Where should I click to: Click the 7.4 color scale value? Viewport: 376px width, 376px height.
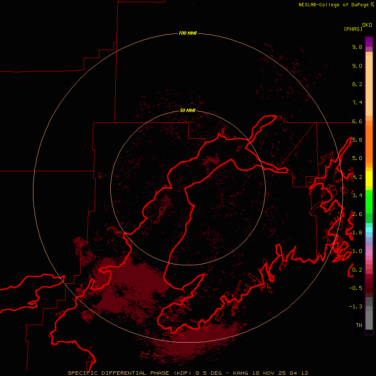tap(357, 103)
